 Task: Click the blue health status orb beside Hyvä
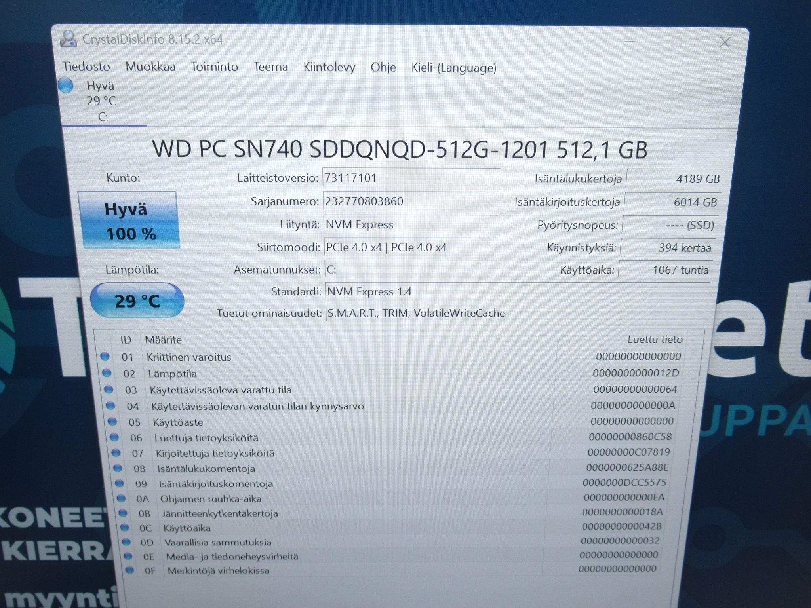[65, 85]
